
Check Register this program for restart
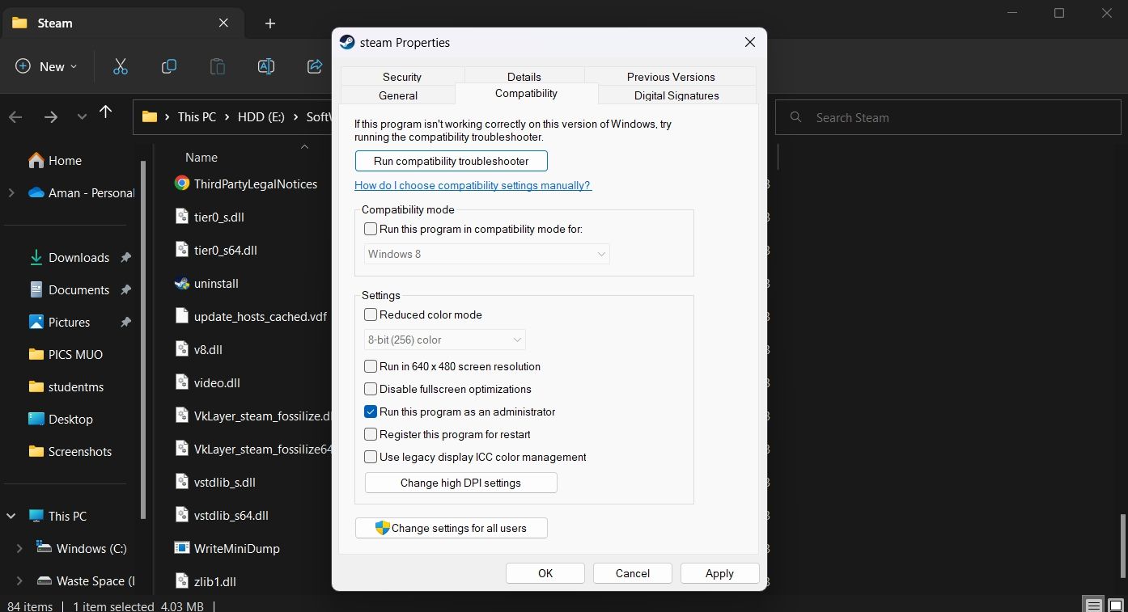371,434
